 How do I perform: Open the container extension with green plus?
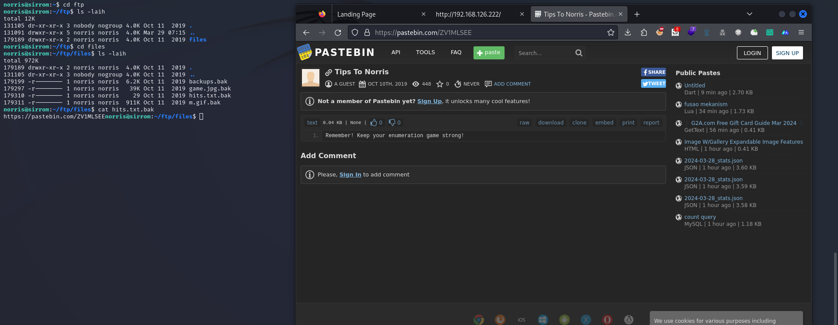754,32
